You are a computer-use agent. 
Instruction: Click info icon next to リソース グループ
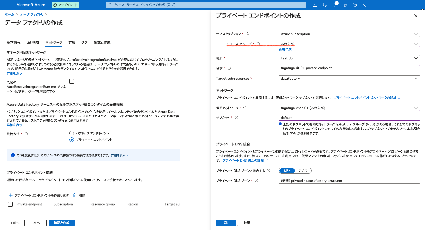(x=258, y=44)
